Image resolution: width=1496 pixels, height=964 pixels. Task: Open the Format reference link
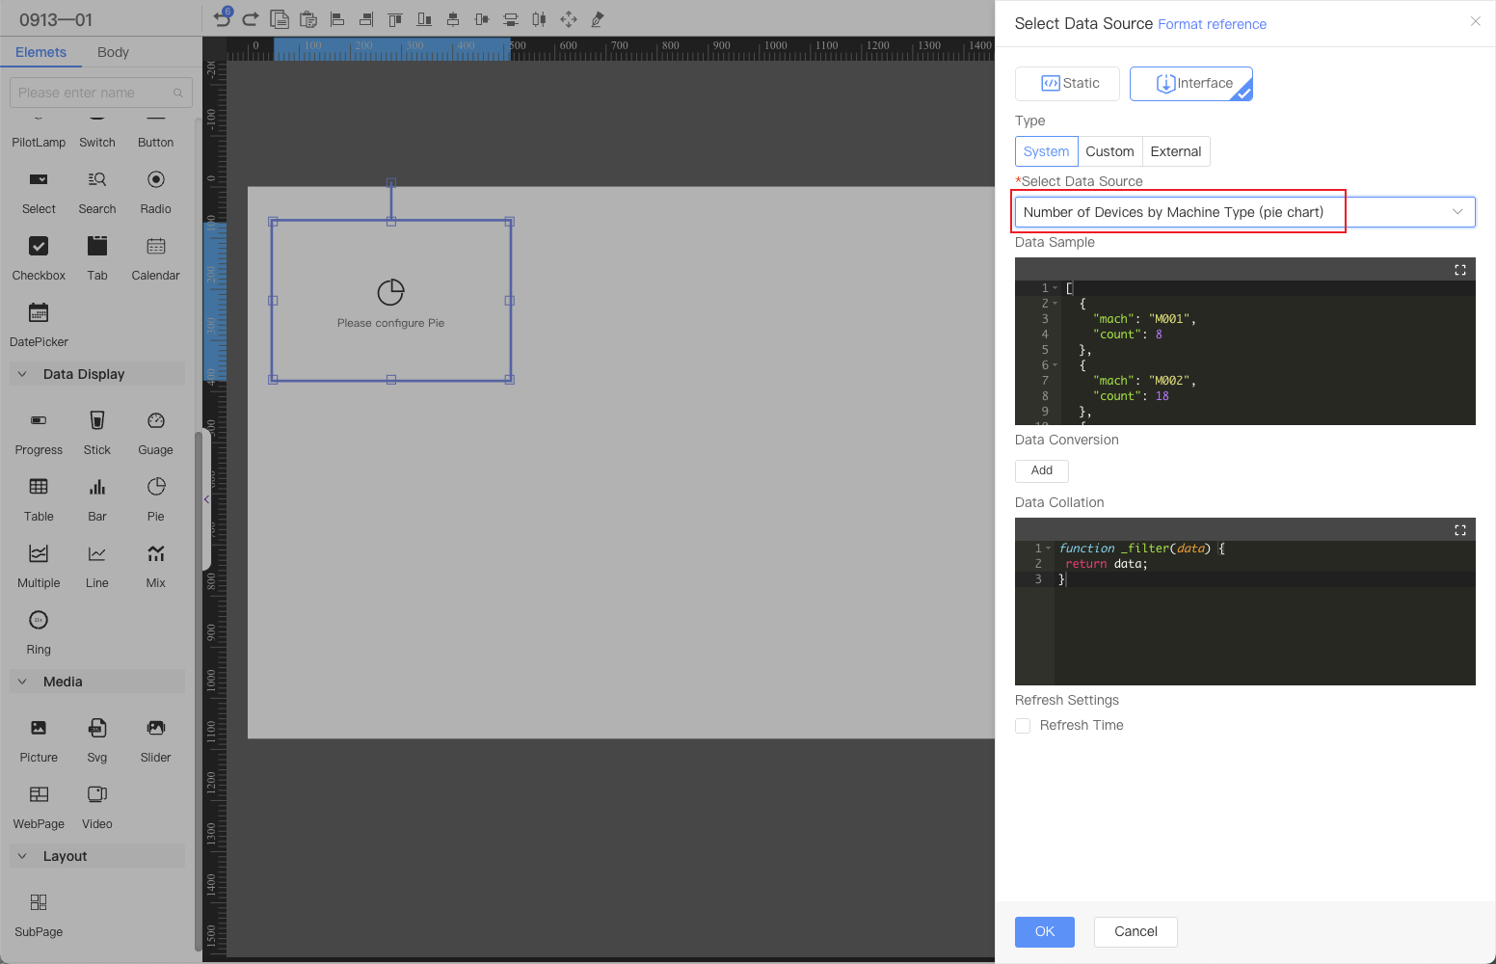pyautogui.click(x=1212, y=24)
